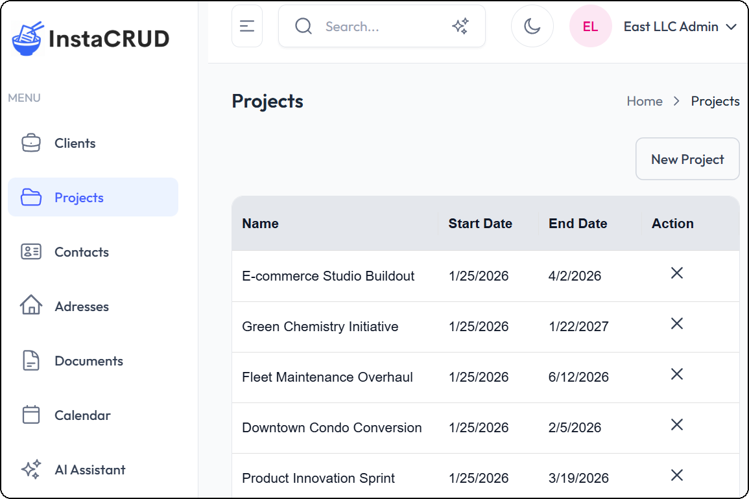The image size is (749, 499).
Task: Remove the Product Innovation Sprint project
Action: 676,476
